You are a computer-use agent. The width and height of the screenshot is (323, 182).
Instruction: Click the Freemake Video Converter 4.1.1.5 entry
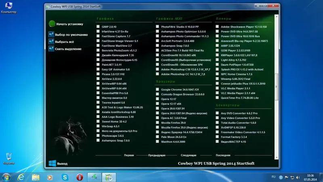click(243, 132)
